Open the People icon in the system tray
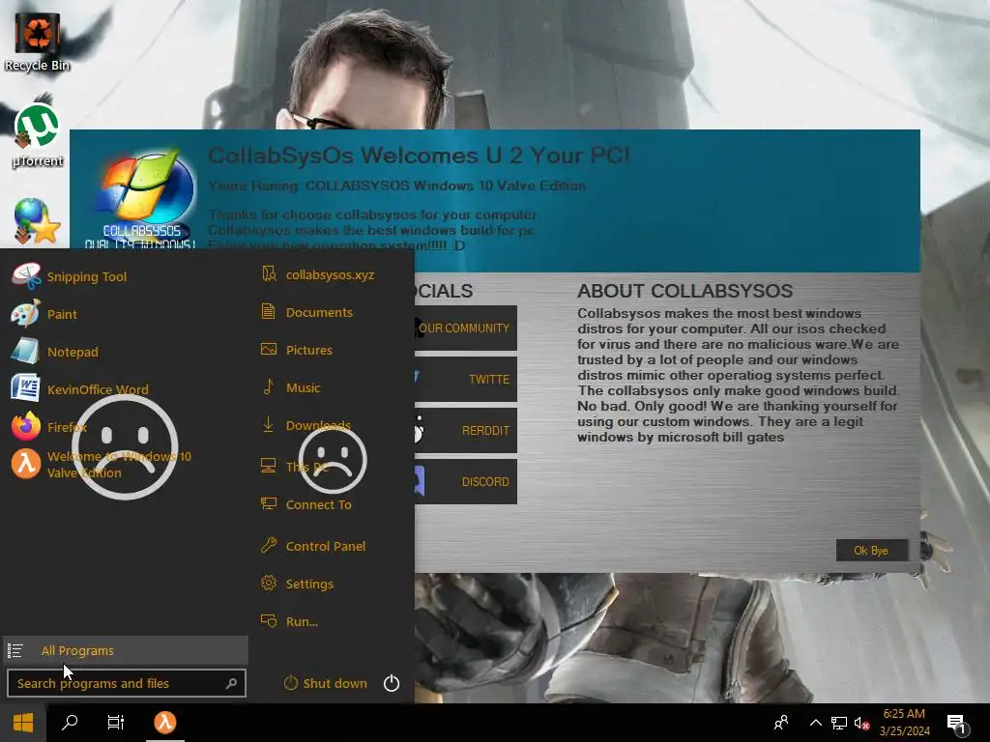Image resolution: width=990 pixels, height=742 pixels. pyautogui.click(x=781, y=723)
